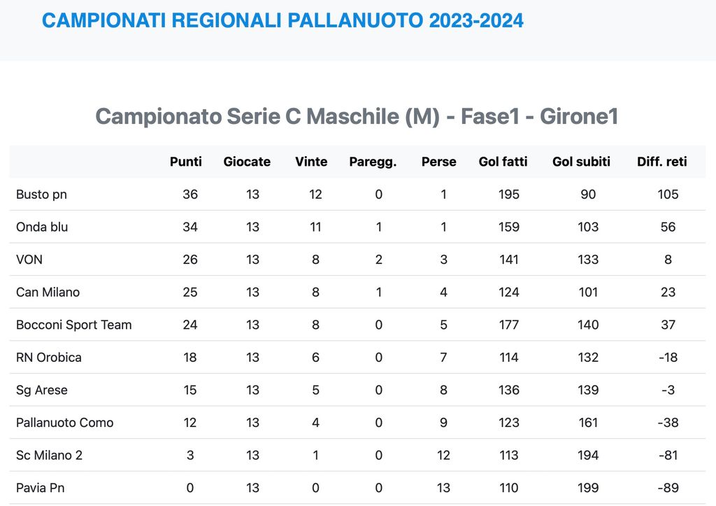
Task: Select the Sc Milano 2 team name
Action: point(49,455)
